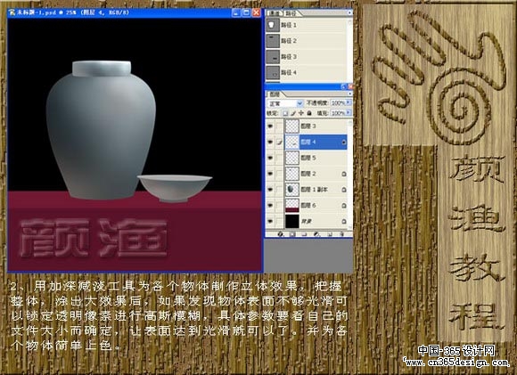Toggle visibility of the 图层 1 副本 layer
The image size is (517, 375).
pyautogui.click(x=270, y=190)
